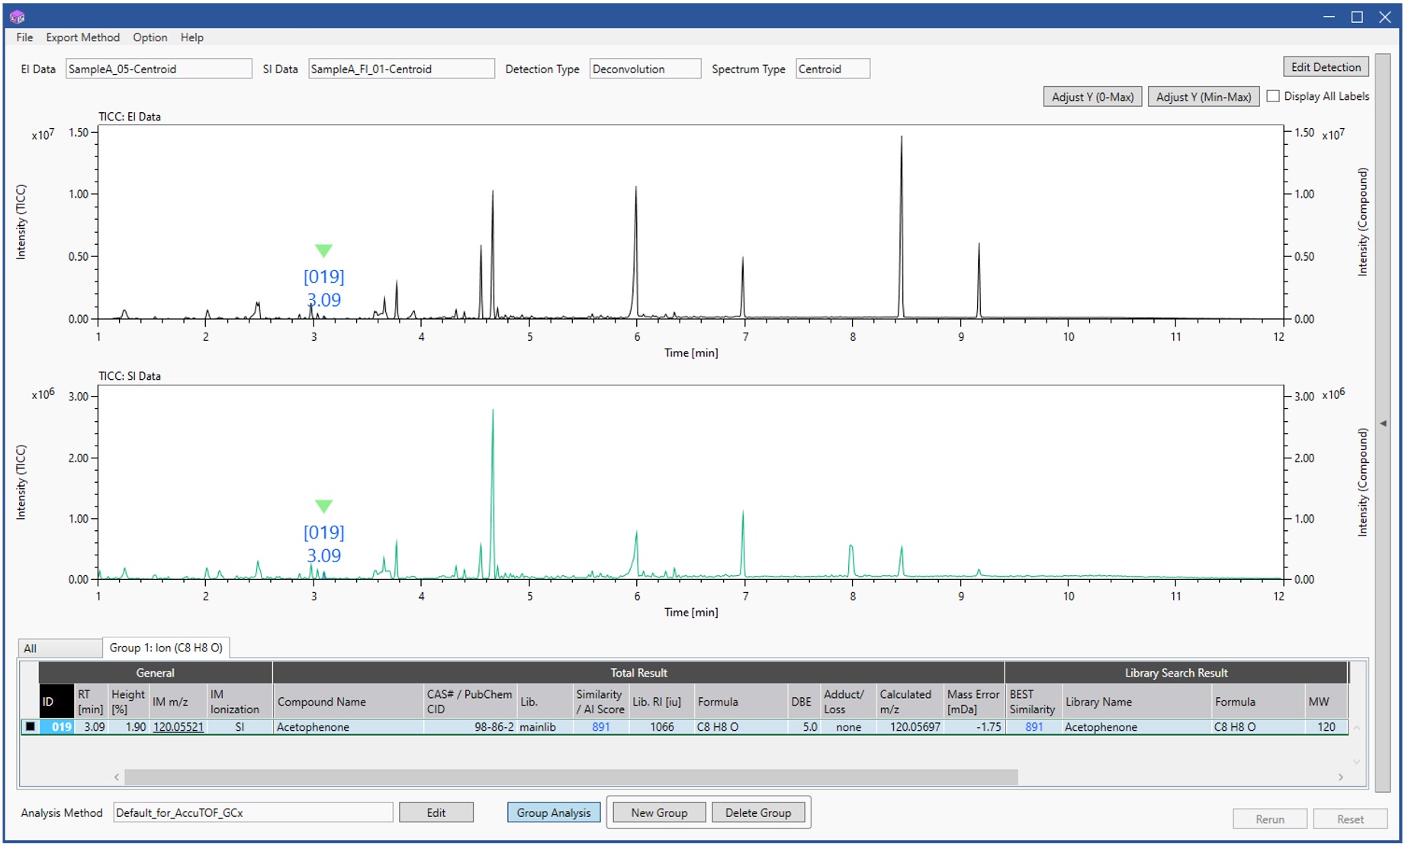Click the Rerun button
The image size is (1405, 846).
tap(1269, 819)
